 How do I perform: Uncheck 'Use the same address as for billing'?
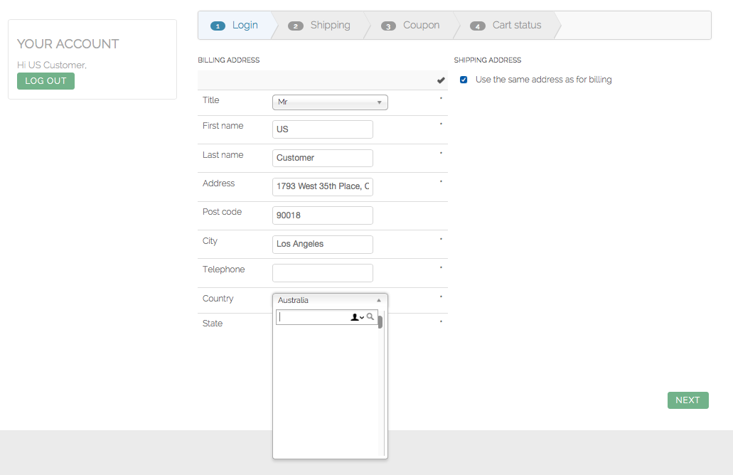coord(464,80)
